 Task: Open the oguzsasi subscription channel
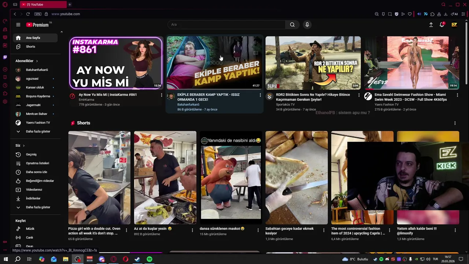35,78
